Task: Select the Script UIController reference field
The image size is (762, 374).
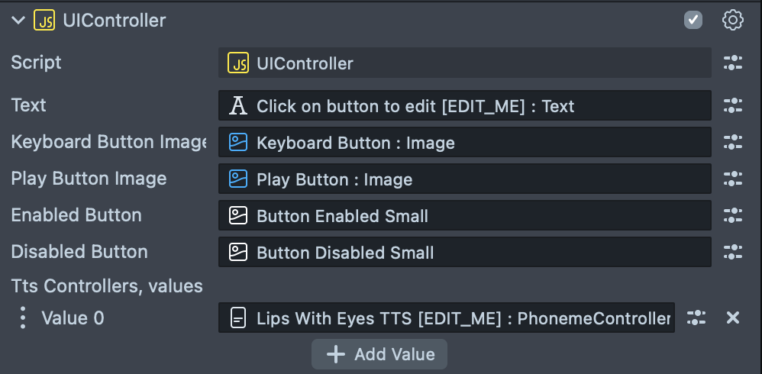Action: [x=464, y=63]
